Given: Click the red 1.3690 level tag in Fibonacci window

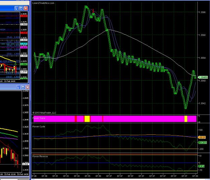Looking at the screenshot, I should 24,16.
